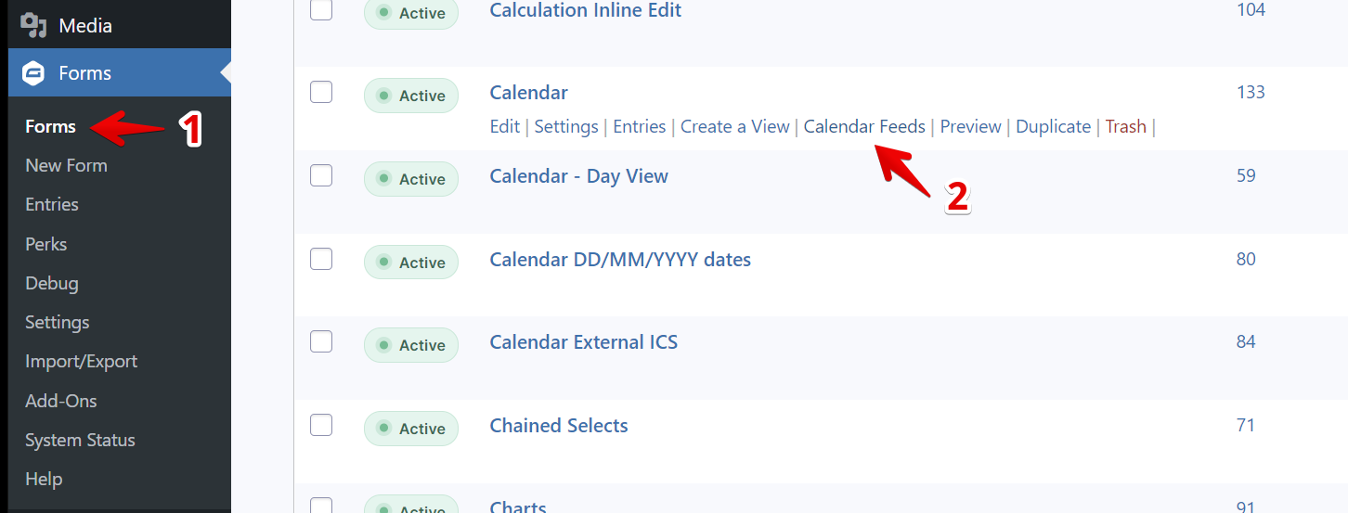The width and height of the screenshot is (1348, 513).
Task: Open Import/Export from the sidebar
Action: point(81,361)
